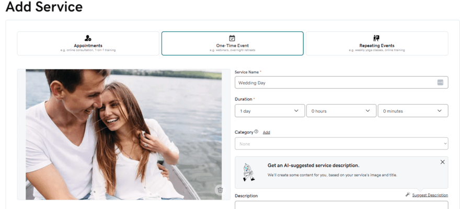This screenshot has width=460, height=209.
Task: Dismiss the AI-suggested description banner
Action: pos(442,162)
